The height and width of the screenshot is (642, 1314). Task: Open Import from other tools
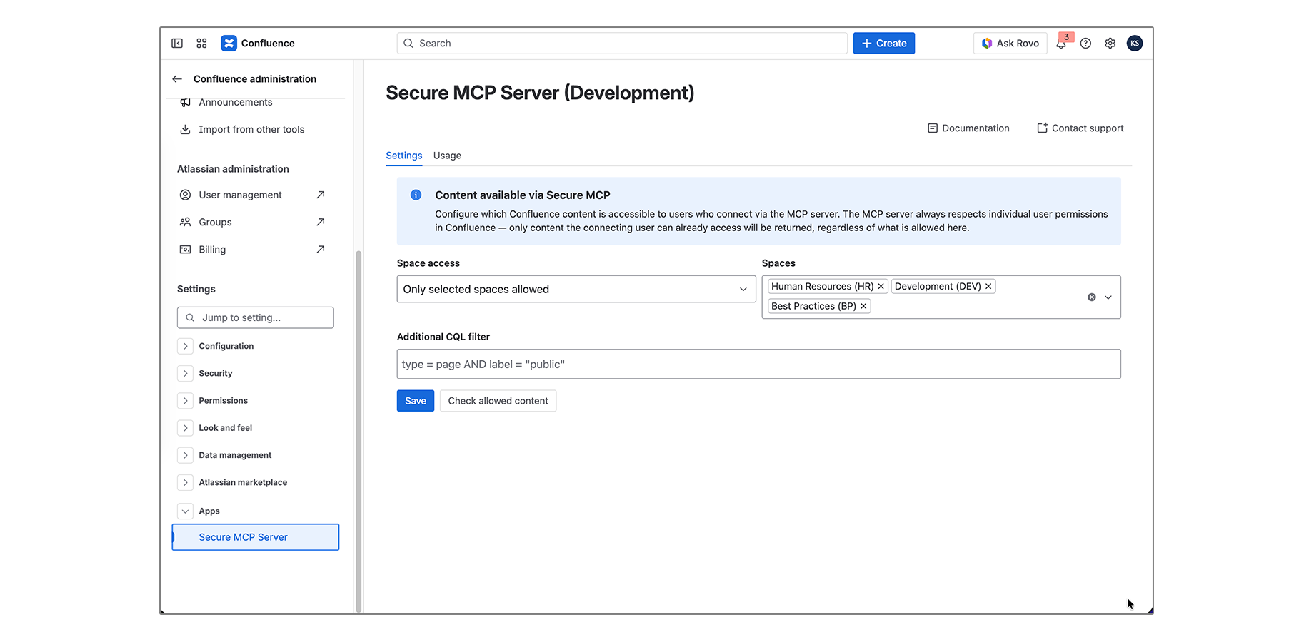click(251, 129)
